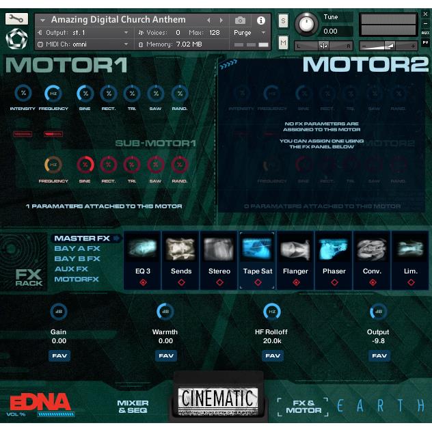
Task: Click Sub-Motor1 Tri. red knob
Action: point(132,165)
